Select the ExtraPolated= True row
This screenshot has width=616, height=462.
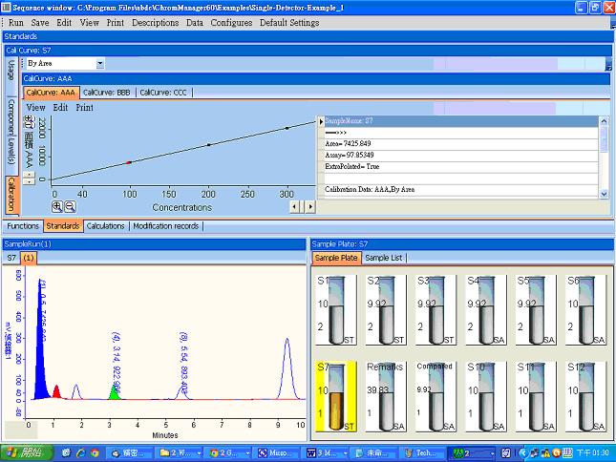tap(461, 166)
